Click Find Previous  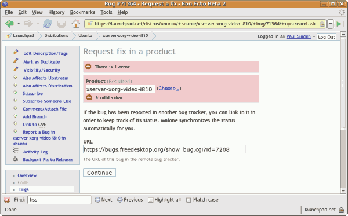tap(130, 200)
